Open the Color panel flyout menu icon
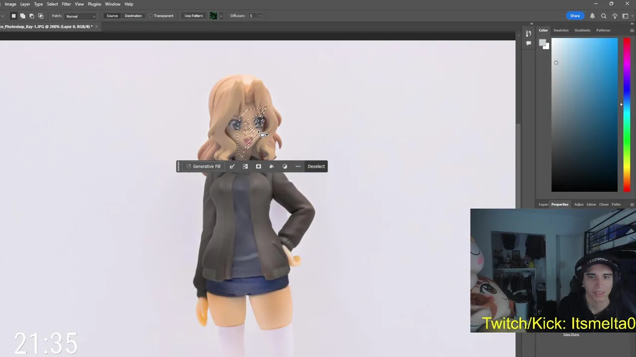Screen dimensions: 636x357 pos(632,30)
